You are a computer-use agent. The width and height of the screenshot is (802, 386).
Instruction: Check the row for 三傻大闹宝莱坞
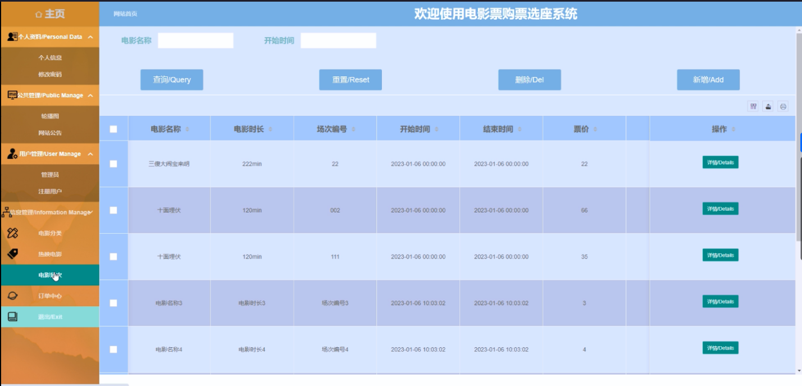click(x=115, y=162)
